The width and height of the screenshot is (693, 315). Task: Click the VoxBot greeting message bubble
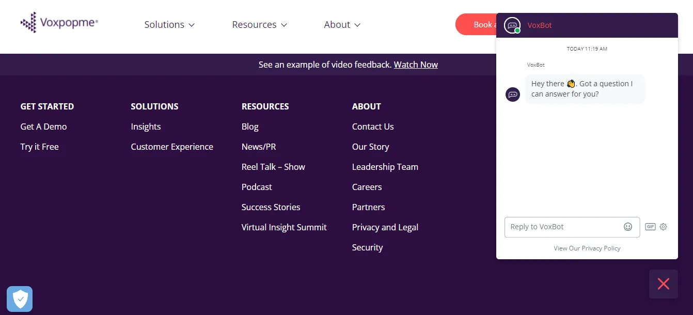tap(585, 89)
